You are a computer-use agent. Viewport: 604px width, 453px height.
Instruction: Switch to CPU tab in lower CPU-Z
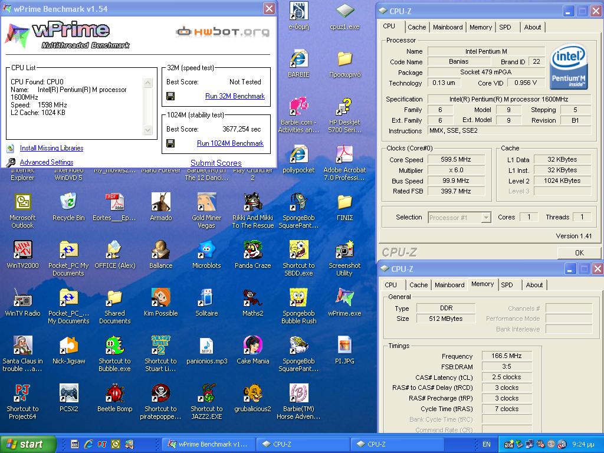390,285
